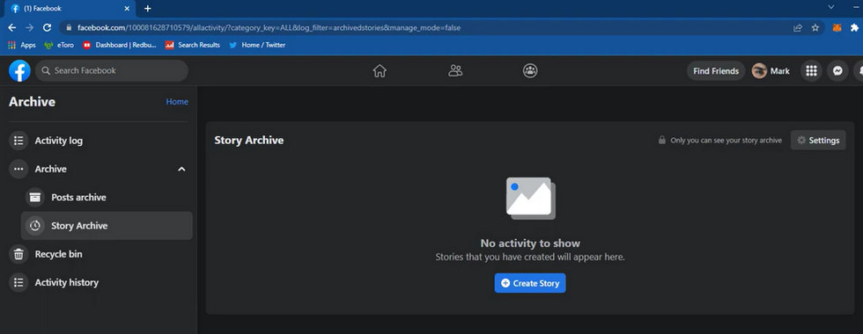This screenshot has height=334, width=863.
Task: Click the site lock icon in address bar
Action: 70,27
